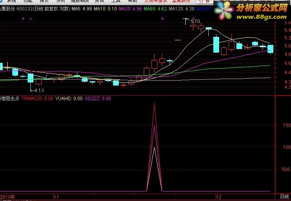
Task: Select the blue MA250 label
Action: (204, 9)
